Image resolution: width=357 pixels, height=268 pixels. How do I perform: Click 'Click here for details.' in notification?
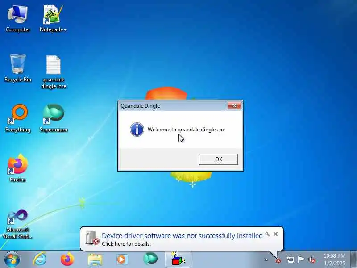pyautogui.click(x=126, y=244)
